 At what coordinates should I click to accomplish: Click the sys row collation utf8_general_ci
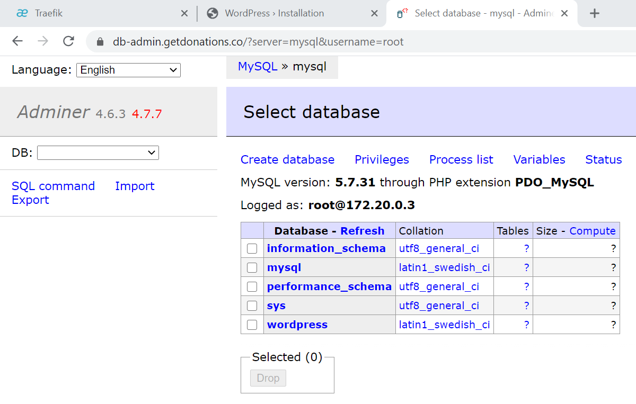point(439,306)
